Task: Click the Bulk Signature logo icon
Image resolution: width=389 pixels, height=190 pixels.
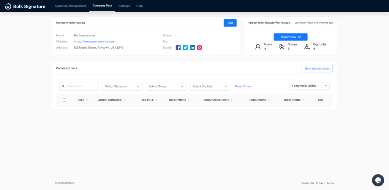Action: pyautogui.click(x=8, y=6)
